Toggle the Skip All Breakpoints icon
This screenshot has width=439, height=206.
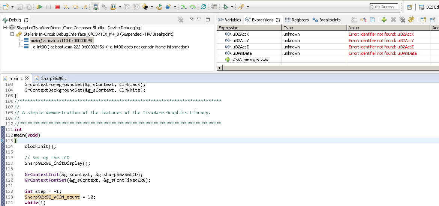coord(204,7)
